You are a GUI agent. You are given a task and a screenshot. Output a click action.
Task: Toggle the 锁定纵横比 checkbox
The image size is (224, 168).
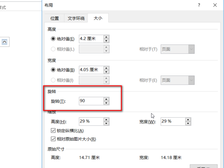click(x=53, y=131)
